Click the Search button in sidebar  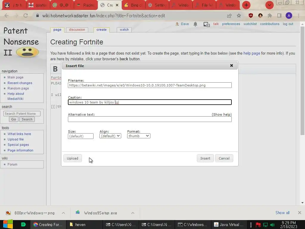coord(27,119)
